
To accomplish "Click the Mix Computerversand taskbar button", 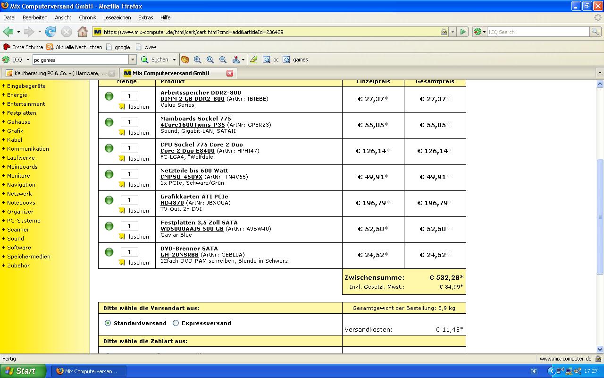I will pyautogui.click(x=88, y=371).
